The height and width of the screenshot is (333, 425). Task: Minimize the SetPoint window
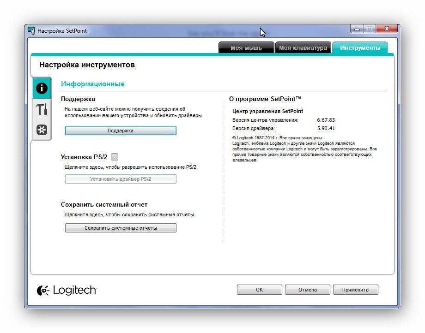click(x=357, y=29)
